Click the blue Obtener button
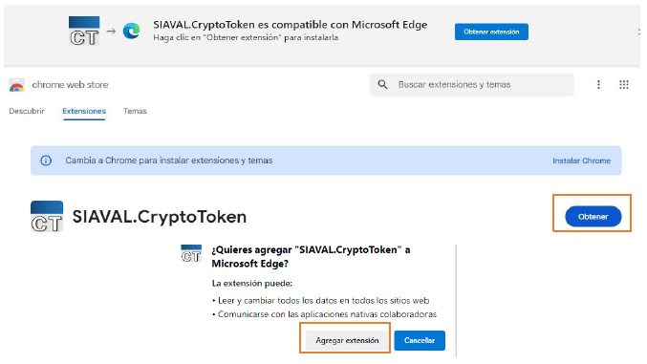This screenshot has width=647, height=364. [593, 217]
